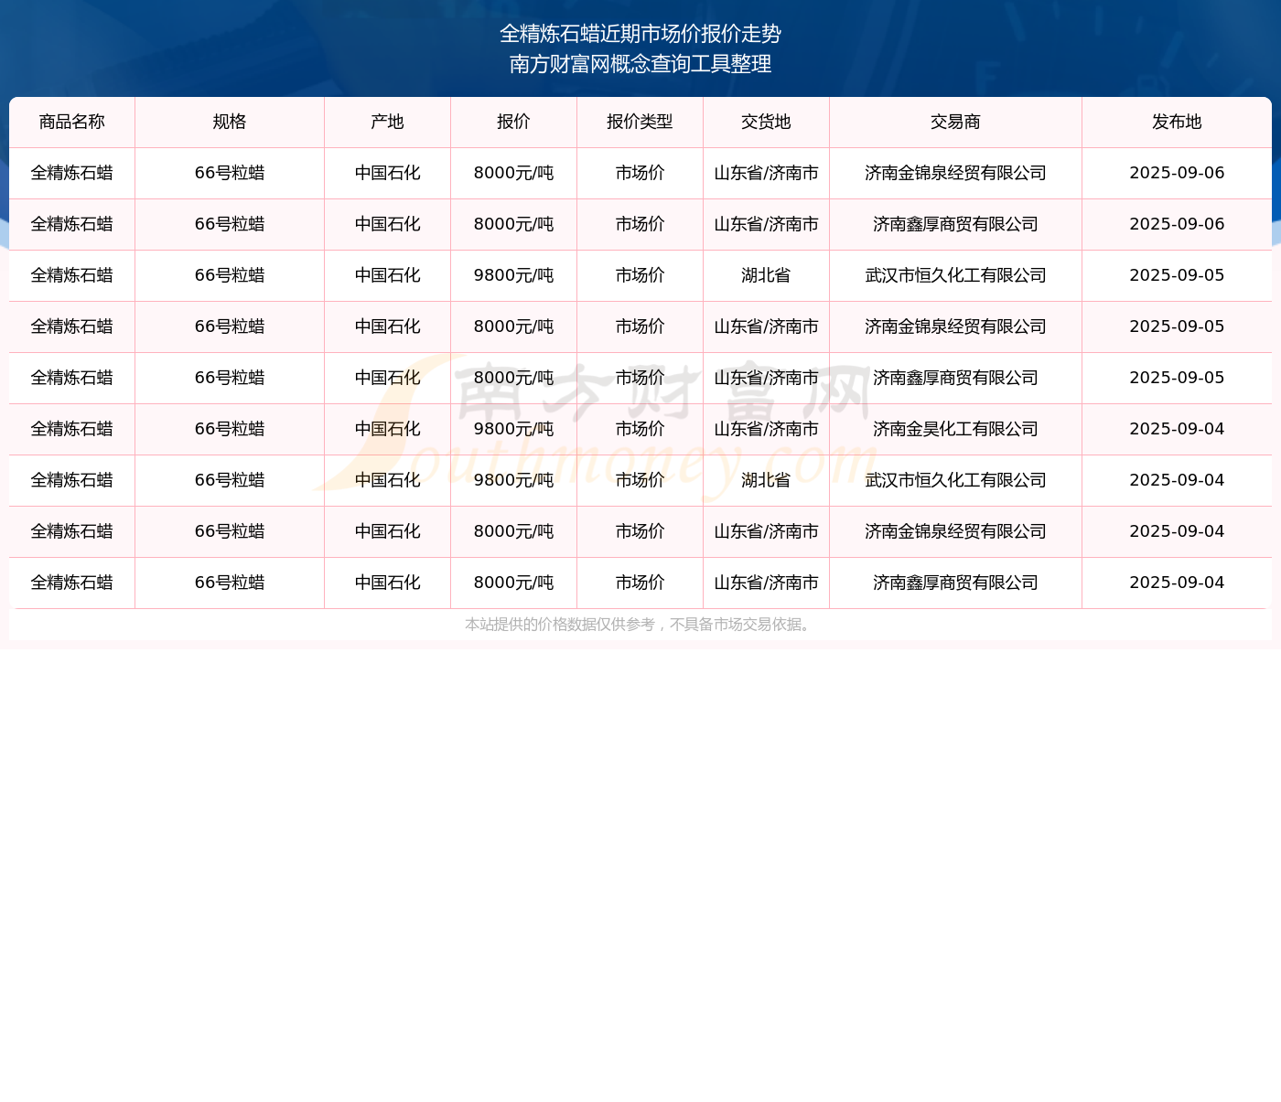Click 山东省/济南市 in 济南金锦泉 2025-09-06 row
Viewport: 1281px width, 1102px height.
click(767, 173)
